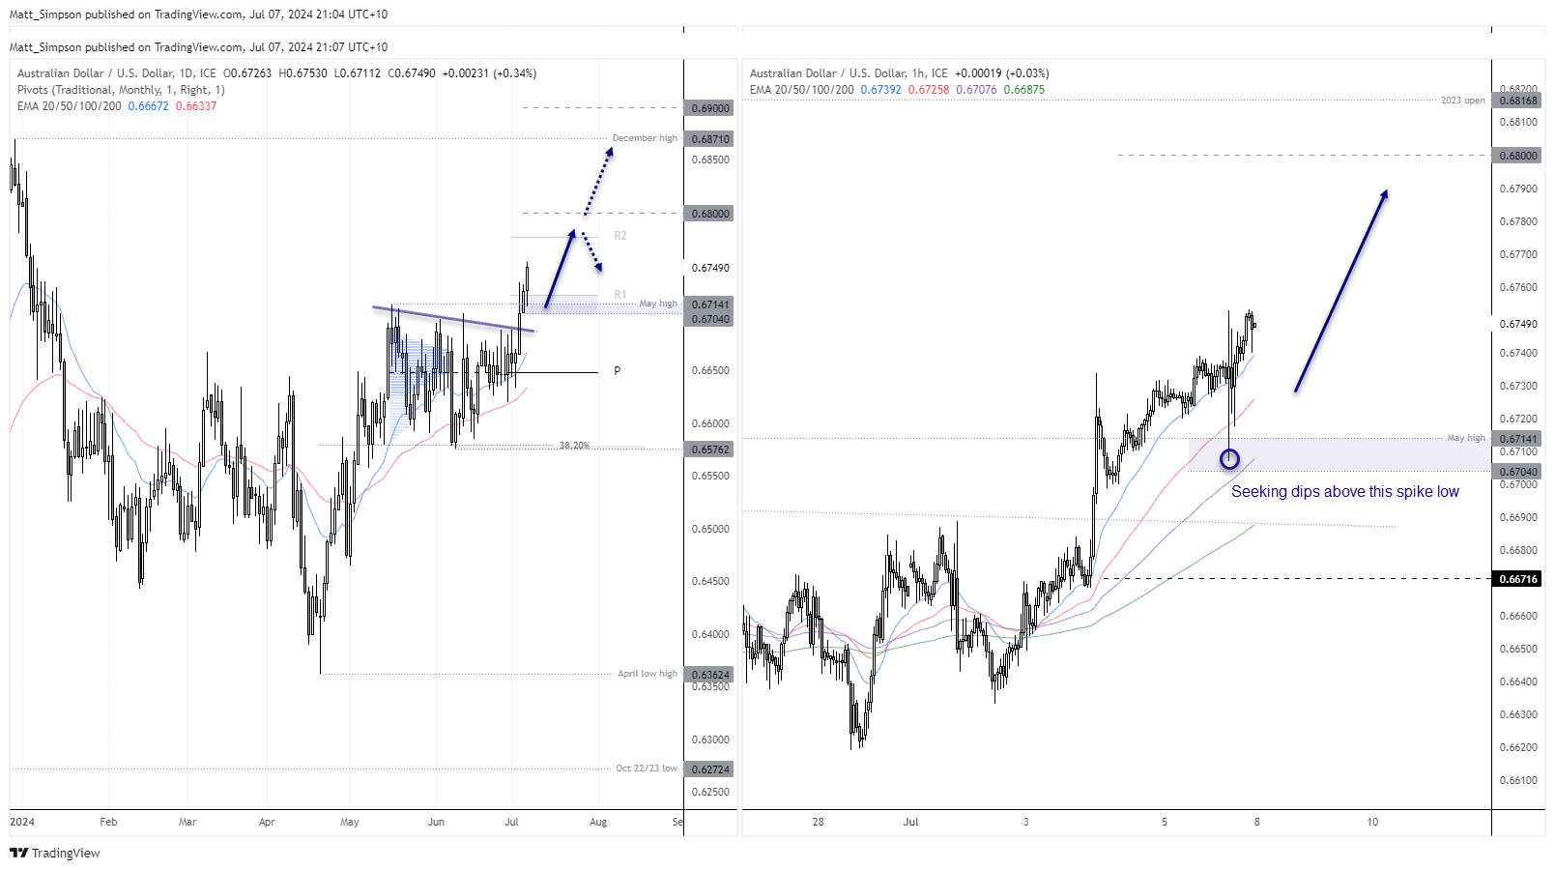Click the Apr marker on daily time axis
The height and width of the screenshot is (870, 1555).
[267, 822]
